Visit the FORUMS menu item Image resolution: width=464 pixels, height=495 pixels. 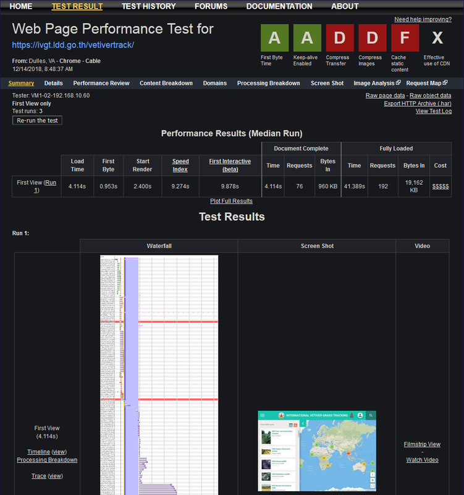(x=211, y=6)
